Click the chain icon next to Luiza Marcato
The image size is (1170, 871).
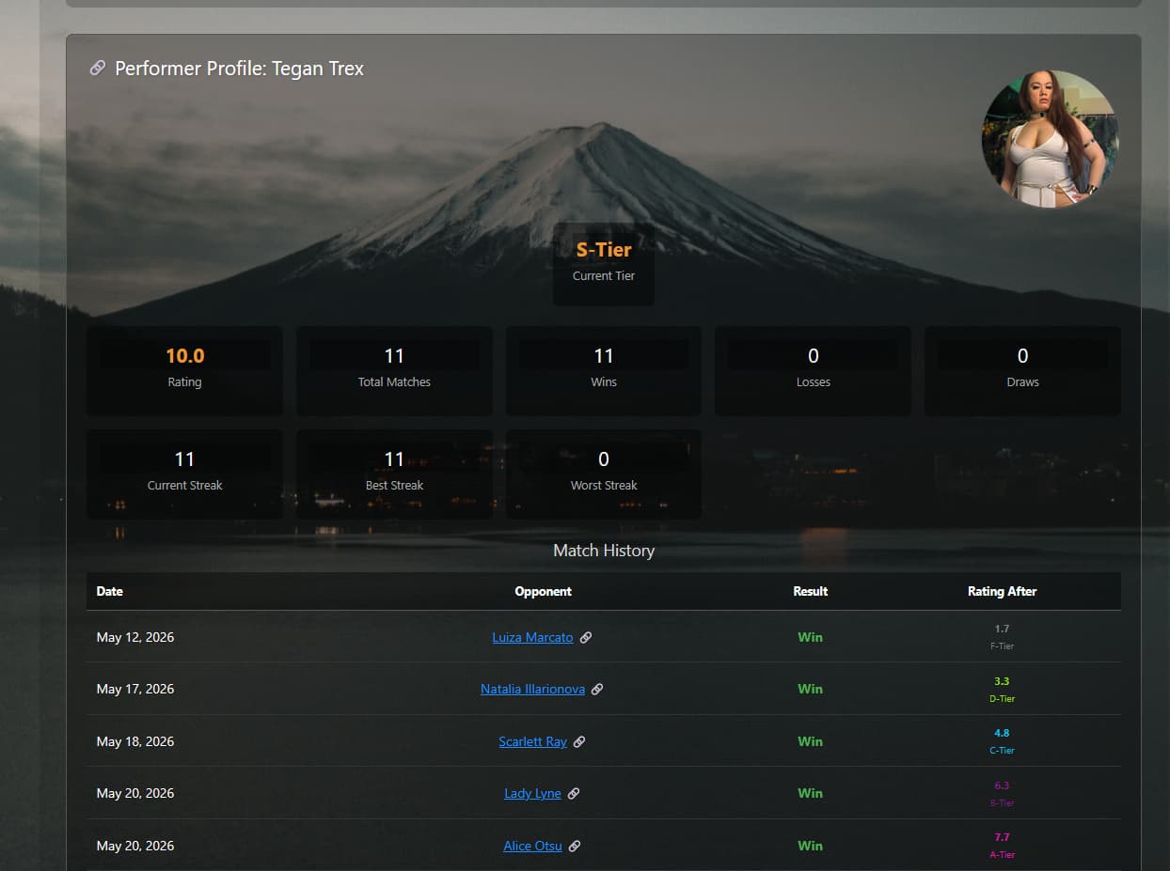pyautogui.click(x=585, y=637)
